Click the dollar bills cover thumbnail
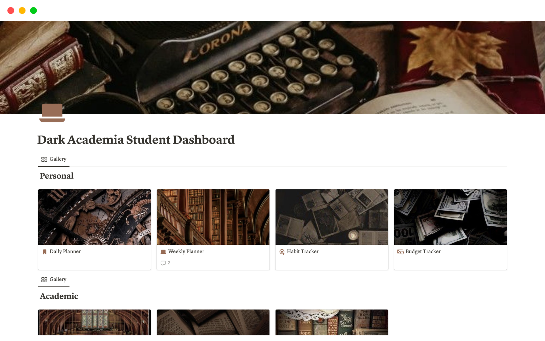Screen dimensions: 545x341 (450, 217)
